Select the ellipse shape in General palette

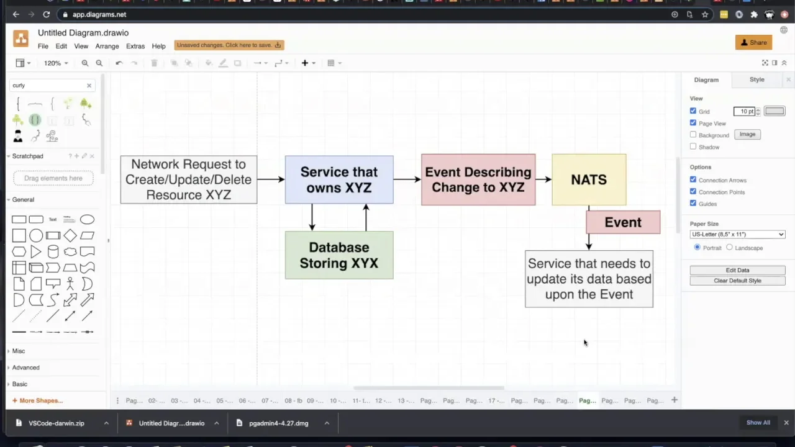point(87,219)
